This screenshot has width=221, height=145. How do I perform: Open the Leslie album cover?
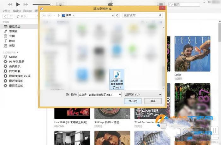point(192,53)
